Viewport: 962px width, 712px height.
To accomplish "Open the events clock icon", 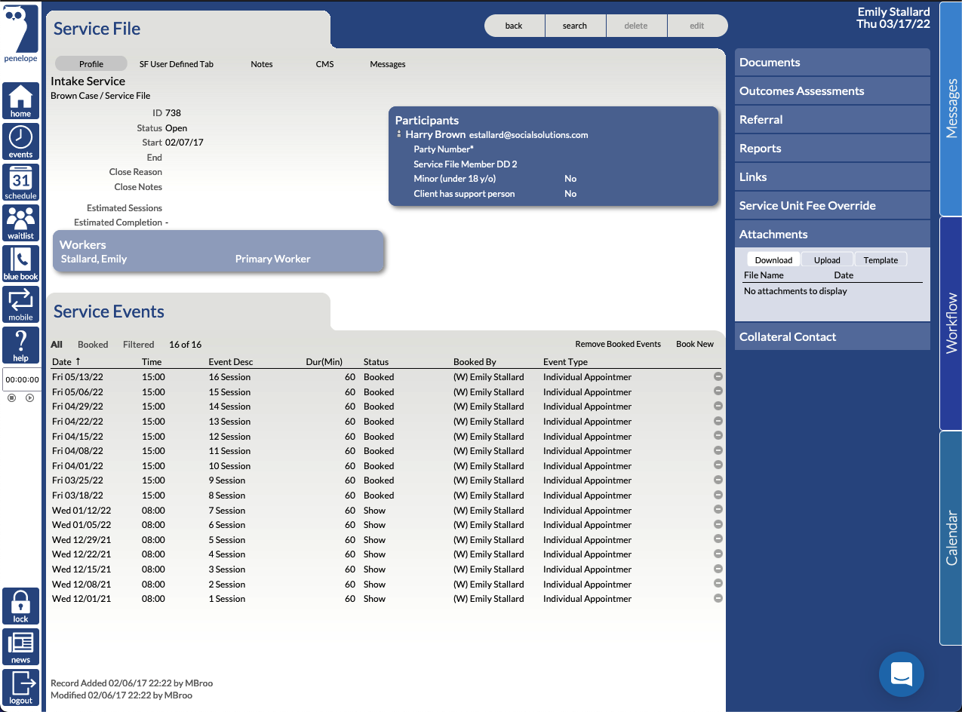I will [x=20, y=142].
